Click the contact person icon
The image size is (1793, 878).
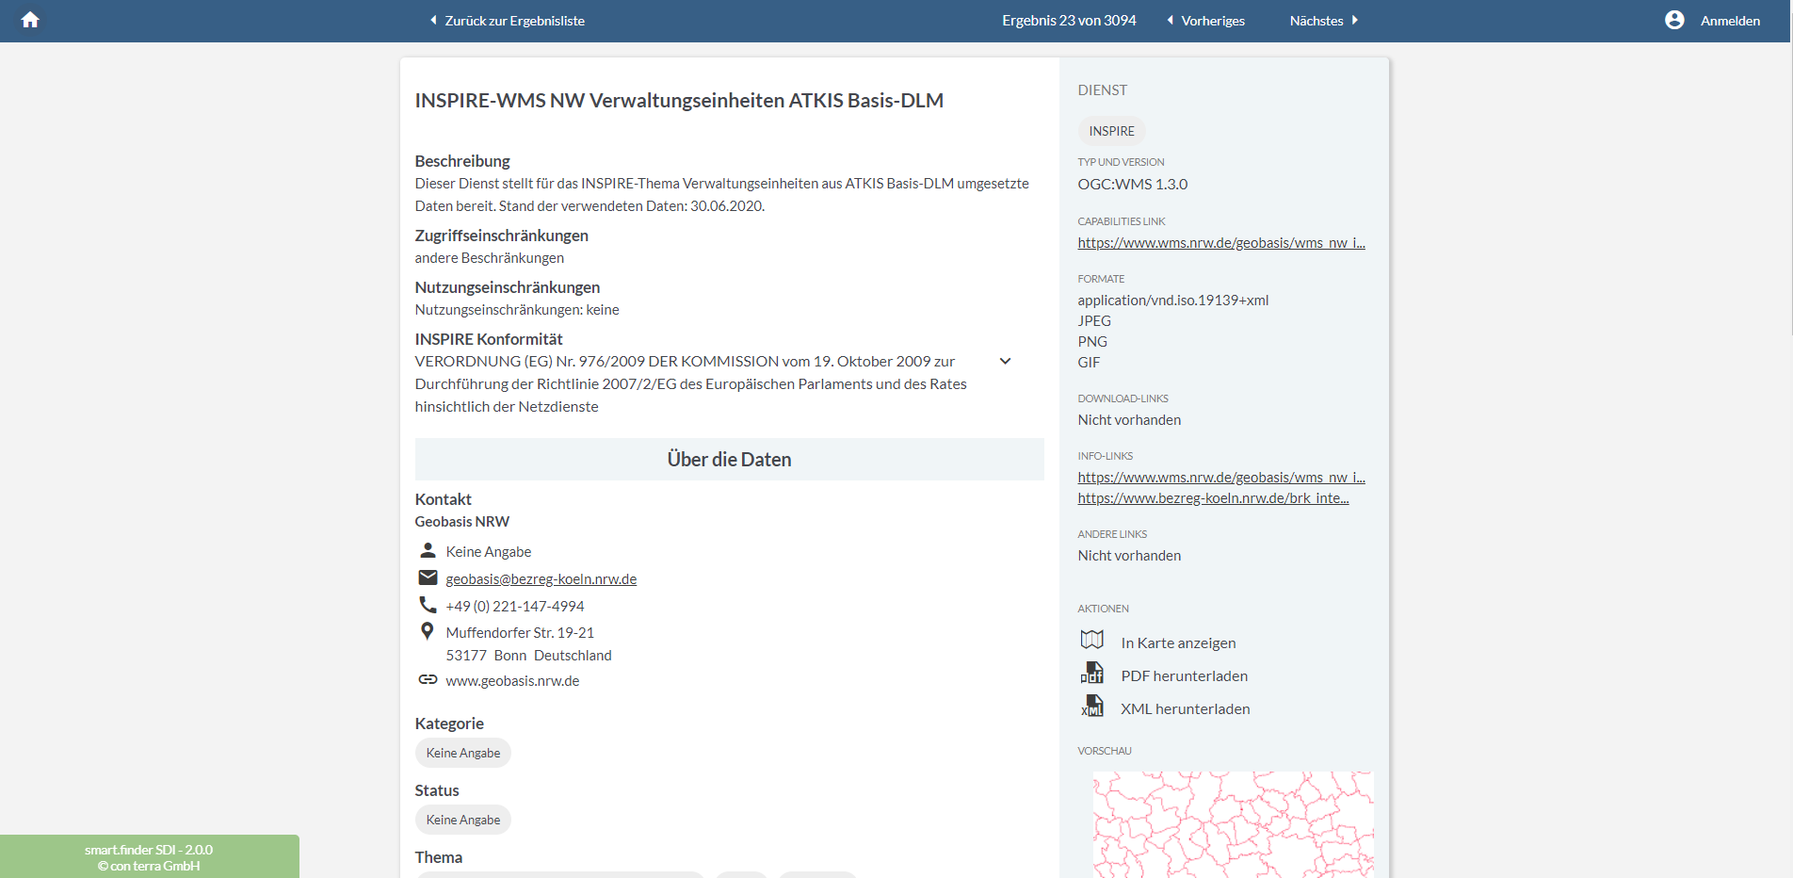click(x=428, y=550)
